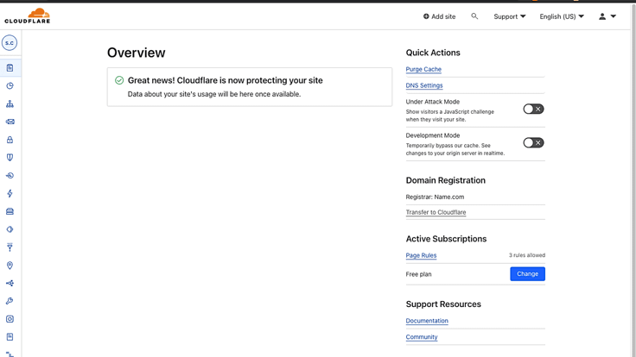Click Purge Cache link

point(423,69)
